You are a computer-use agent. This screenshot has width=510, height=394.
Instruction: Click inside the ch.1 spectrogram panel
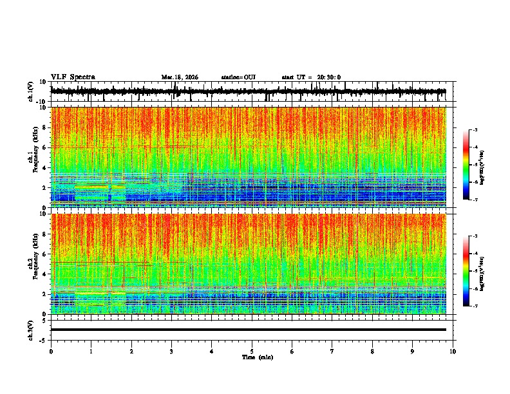[248, 157]
